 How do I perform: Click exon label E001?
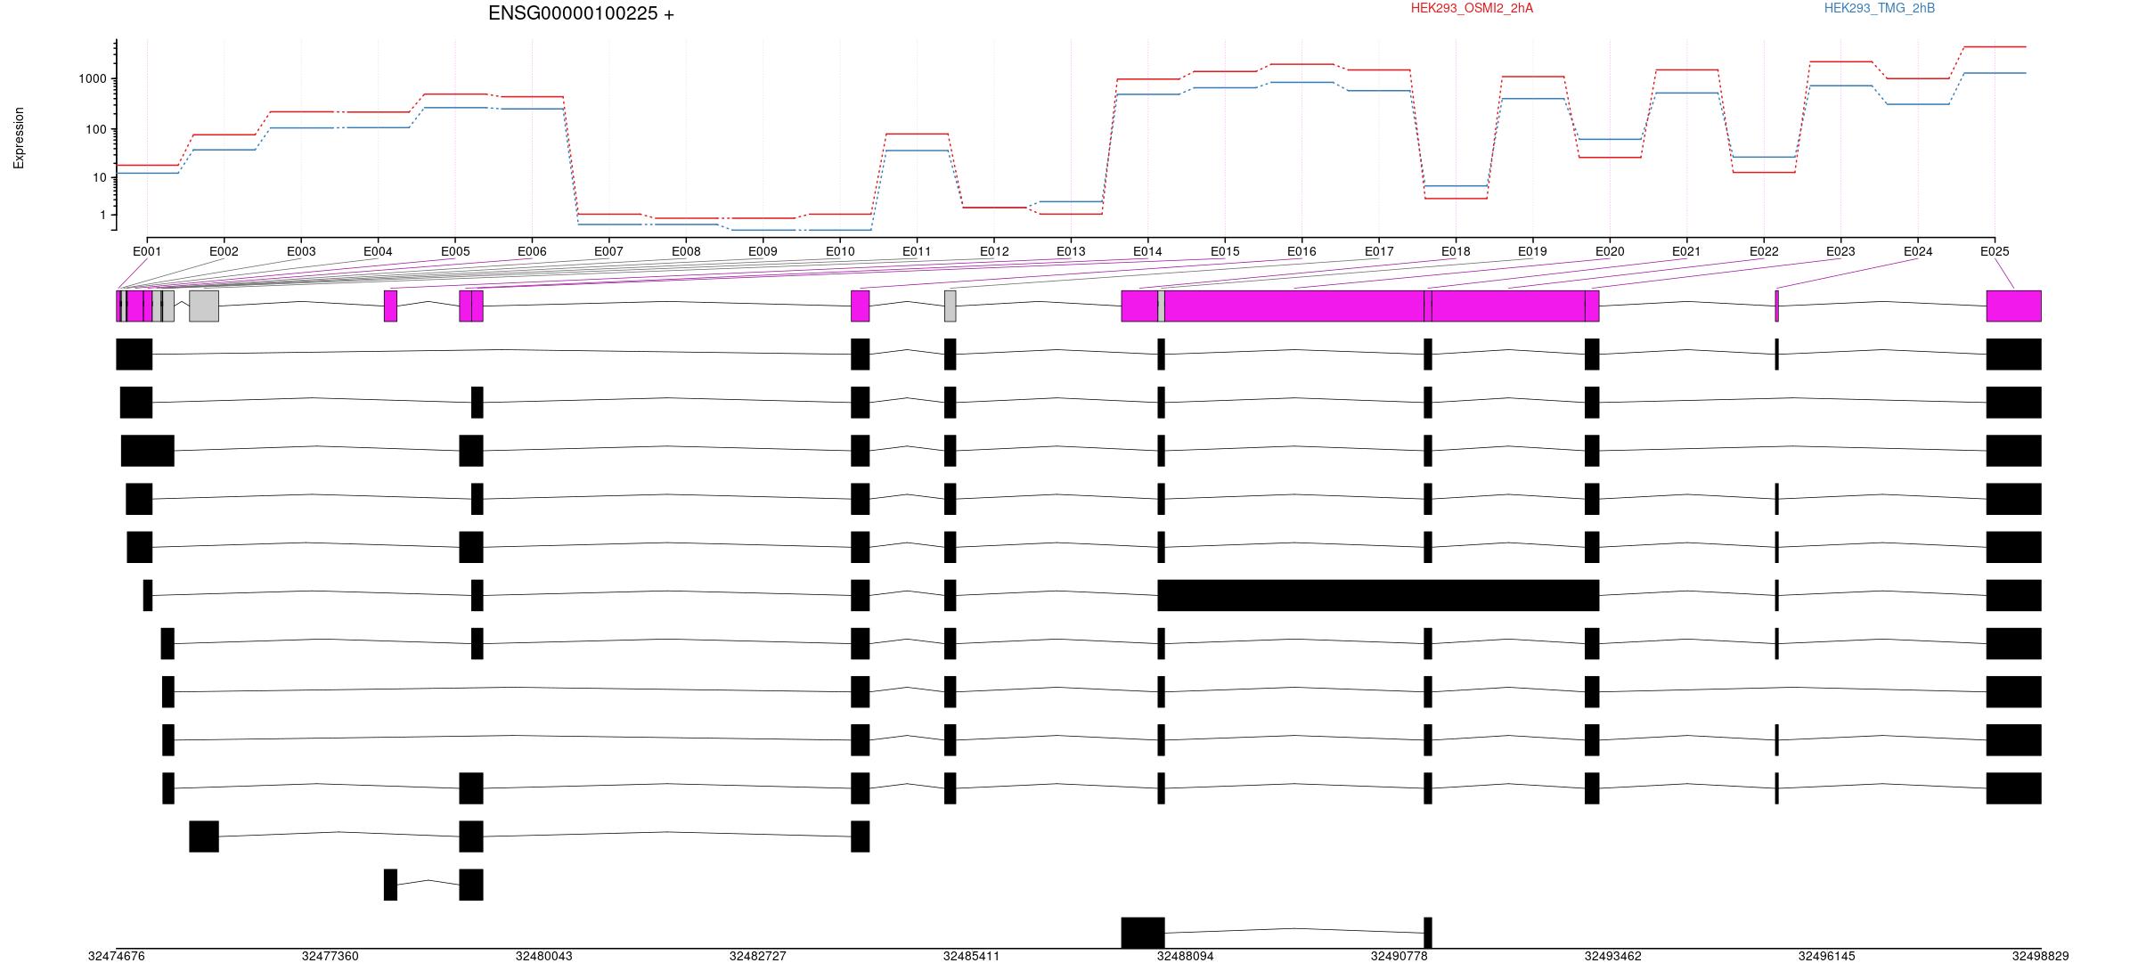[x=147, y=251]
